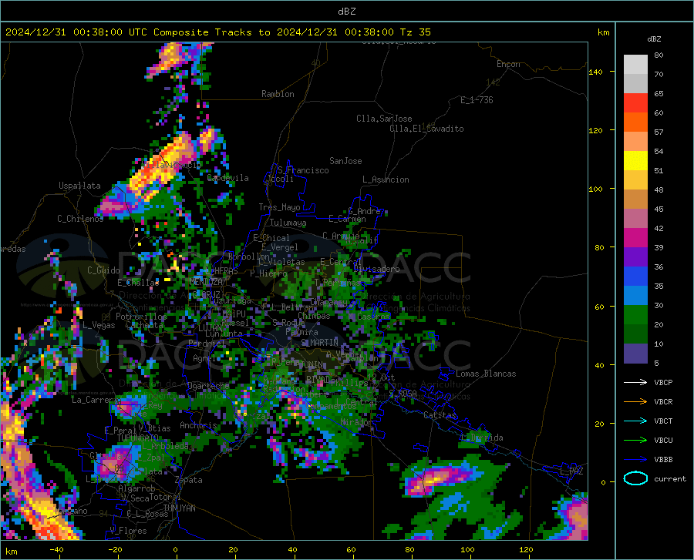The width and height of the screenshot is (694, 560).
Task: Click the 'Tz 35' text in header
Action: (415, 32)
